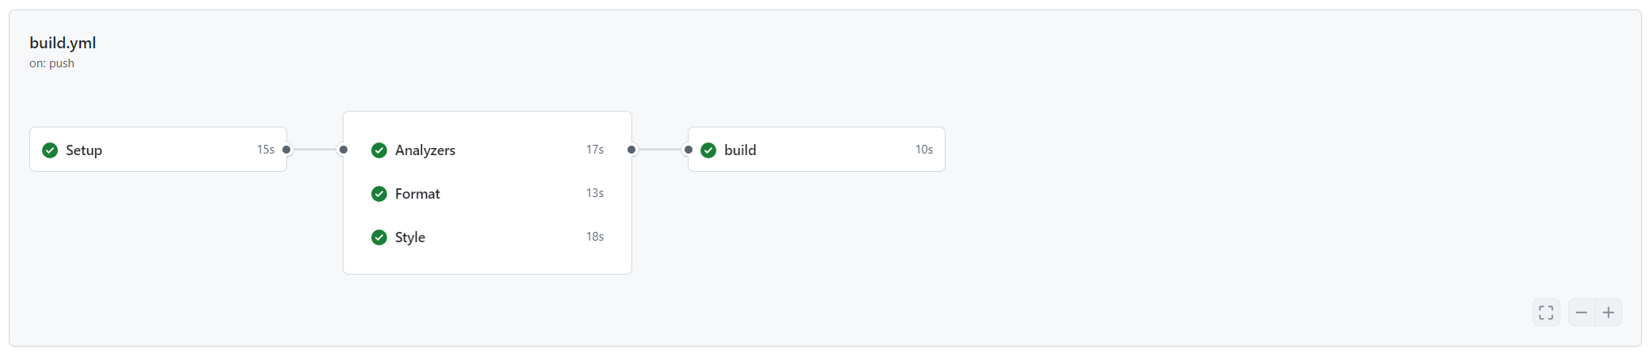
Task: Click the Style job 18s duration
Action: click(595, 237)
